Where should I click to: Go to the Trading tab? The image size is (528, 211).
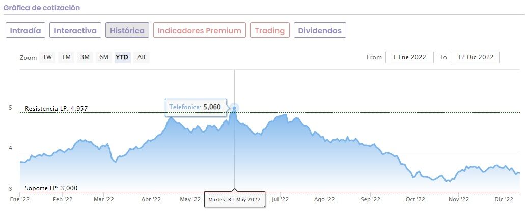pyautogui.click(x=269, y=30)
